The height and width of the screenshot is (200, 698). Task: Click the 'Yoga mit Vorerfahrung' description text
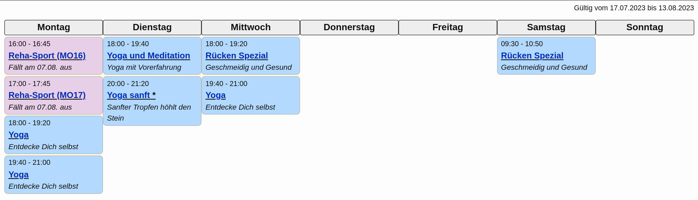point(144,67)
